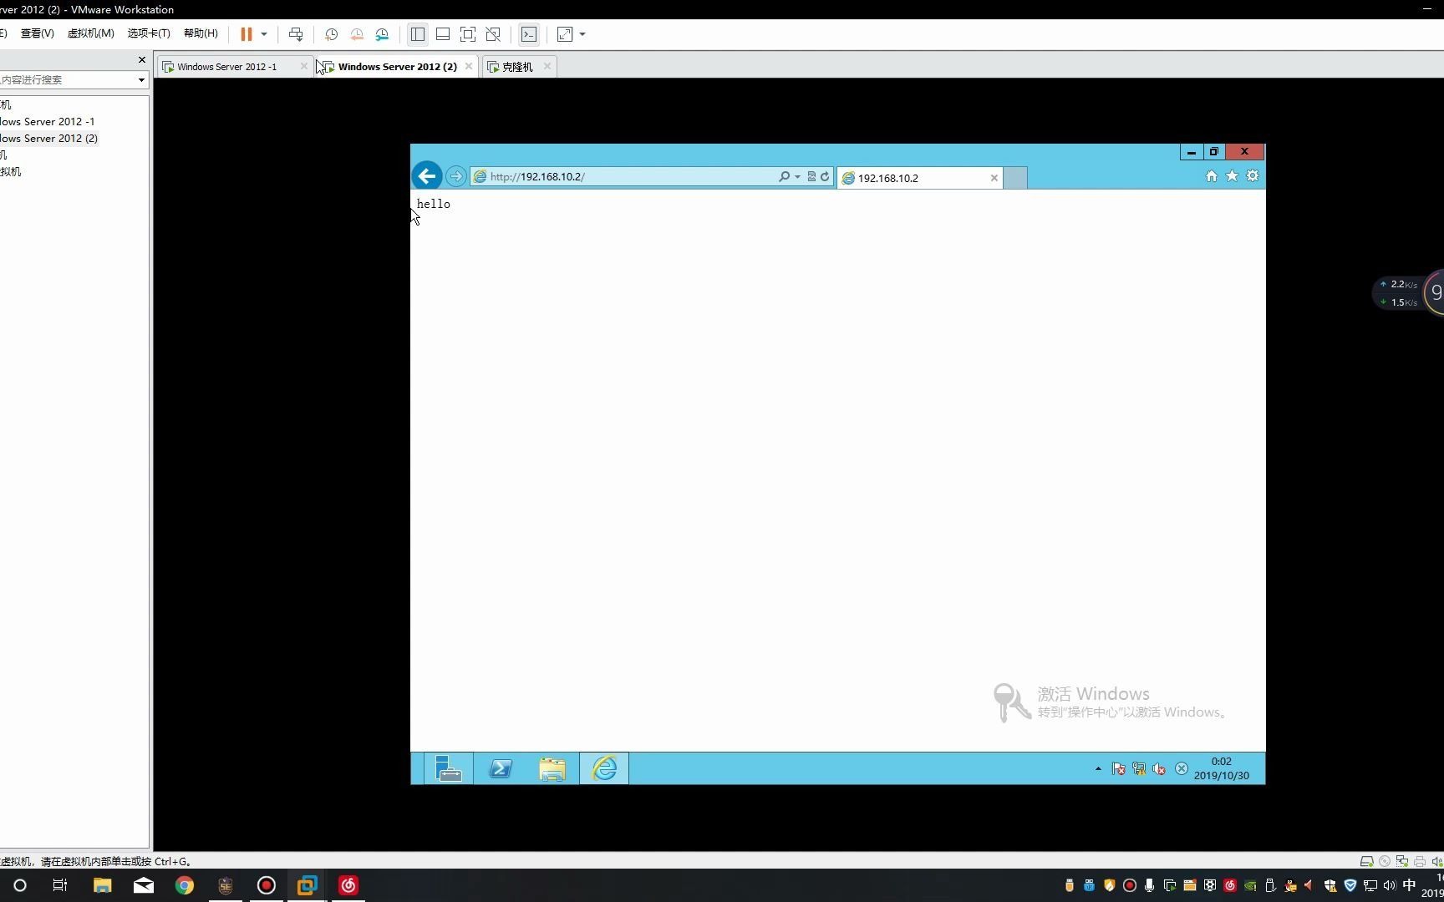Open the snapshot manager

pos(382,34)
